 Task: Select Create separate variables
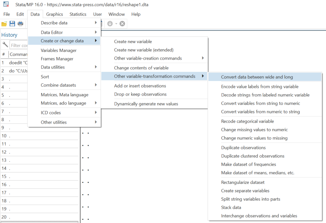[265, 191]
